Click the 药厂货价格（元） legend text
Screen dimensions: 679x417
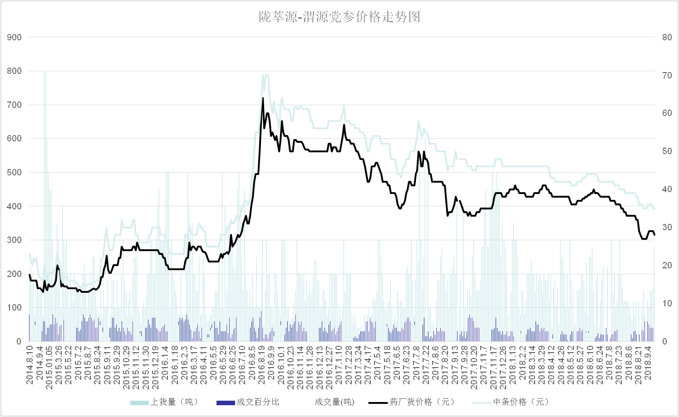click(x=422, y=402)
